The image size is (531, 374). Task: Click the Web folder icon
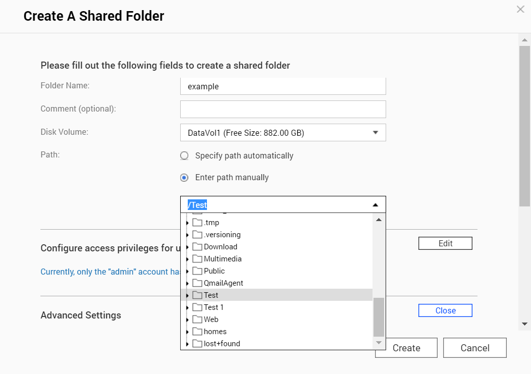[x=197, y=319]
